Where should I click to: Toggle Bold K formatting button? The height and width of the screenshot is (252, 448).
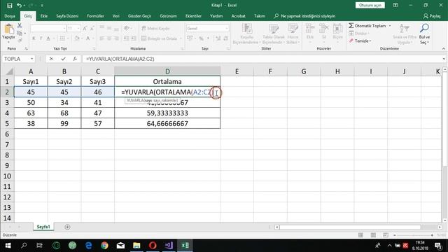point(34,38)
